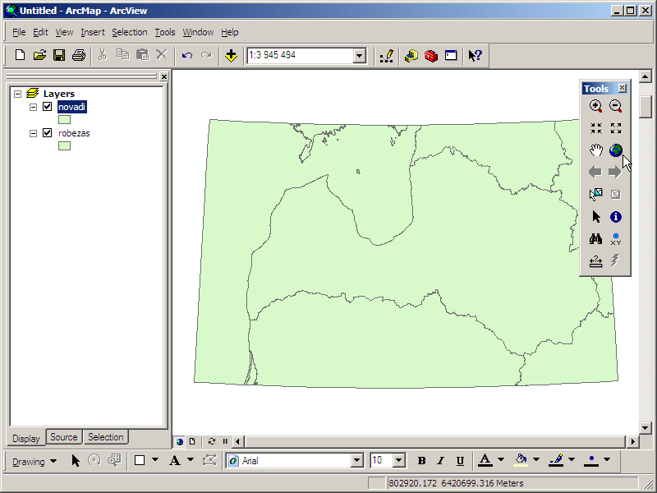657x493 pixels.
Task: Launch ArcCatalog from toolbar
Action: tap(411, 55)
